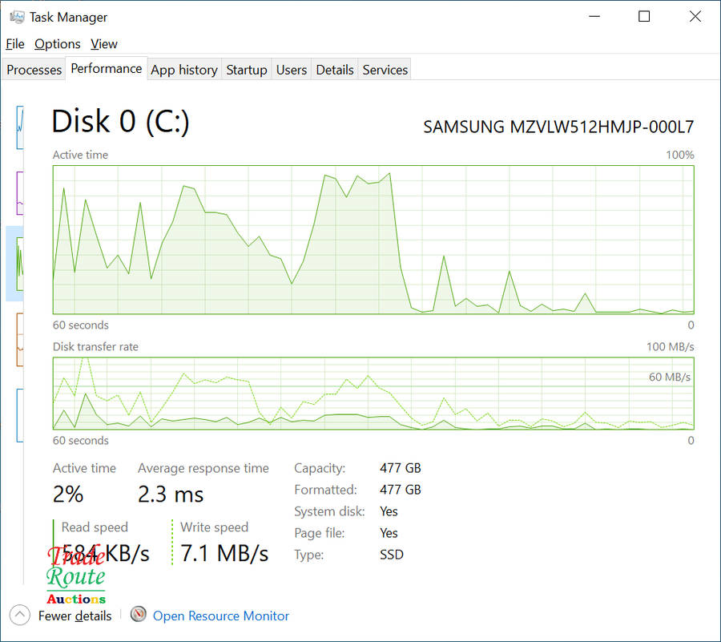The height and width of the screenshot is (642, 721).
Task: Open the View menu
Action: tap(104, 44)
